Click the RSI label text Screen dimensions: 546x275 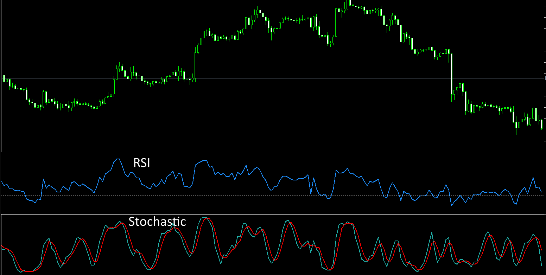pos(141,163)
